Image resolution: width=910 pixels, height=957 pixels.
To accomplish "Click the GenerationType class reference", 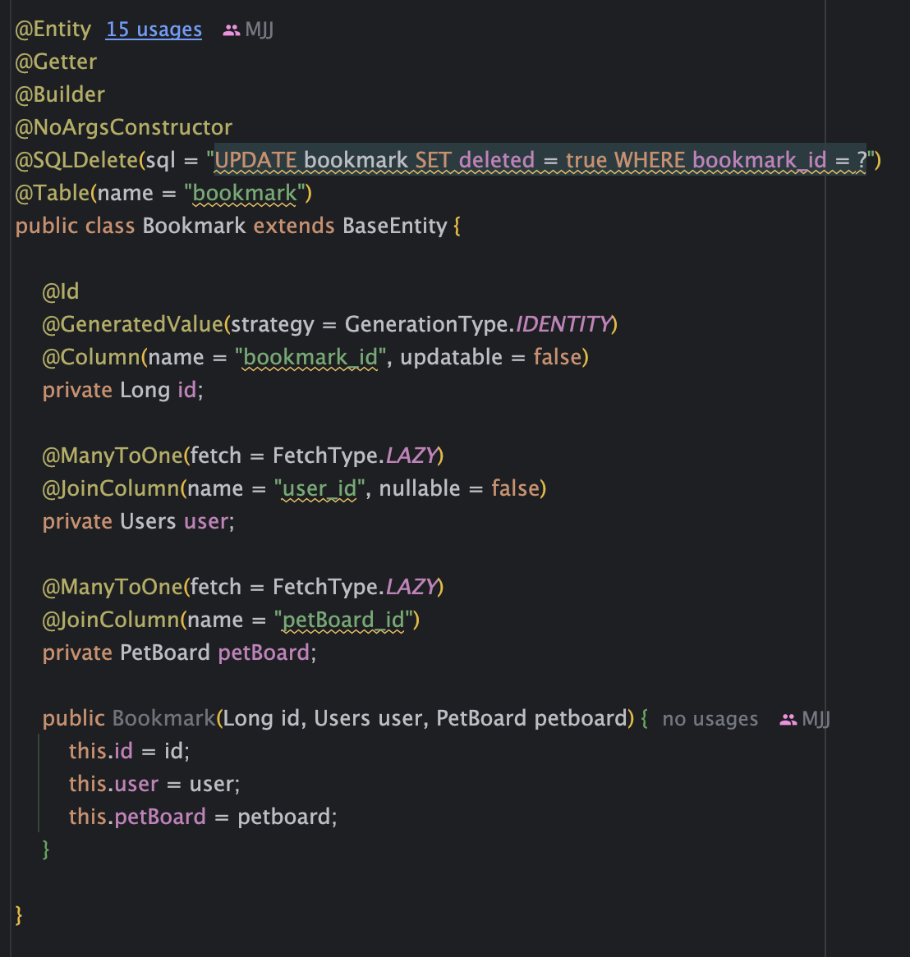I will [427, 324].
